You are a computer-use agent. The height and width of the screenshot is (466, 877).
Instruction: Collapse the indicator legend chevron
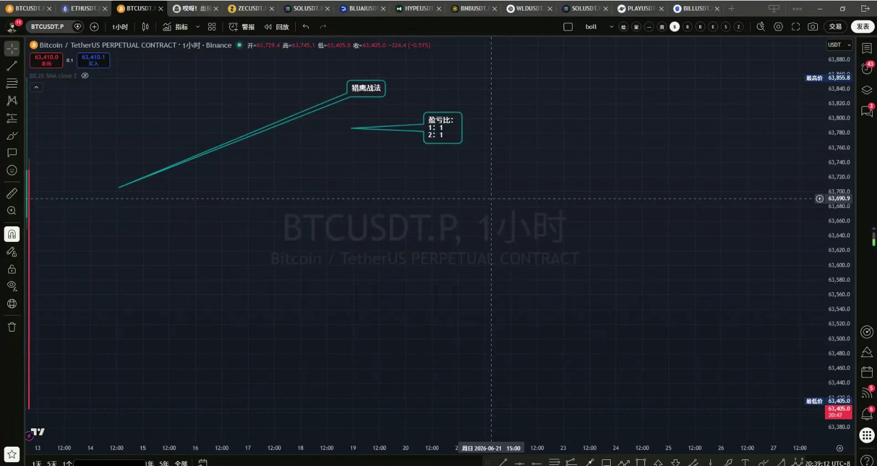[36, 87]
